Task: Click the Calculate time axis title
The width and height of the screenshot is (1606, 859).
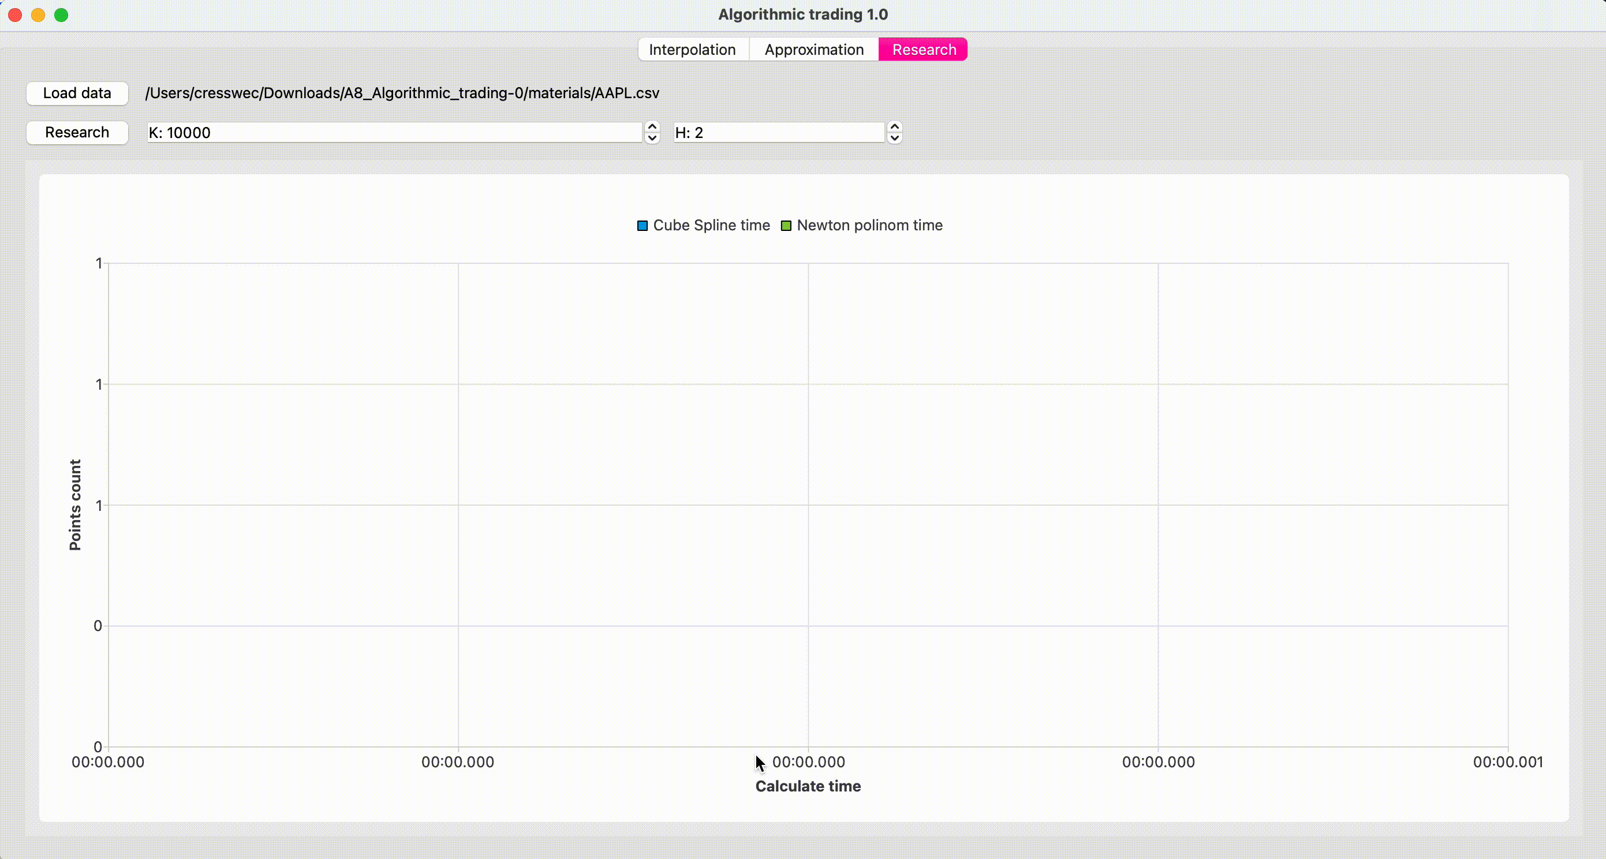Action: (808, 786)
